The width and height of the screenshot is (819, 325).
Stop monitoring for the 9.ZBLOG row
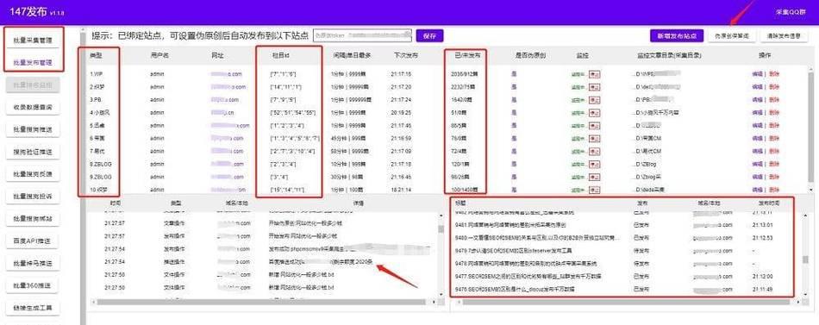coord(594,177)
